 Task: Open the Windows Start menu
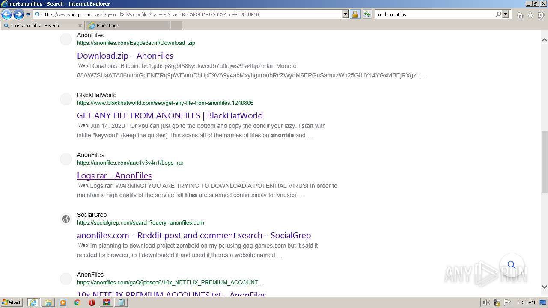[x=12, y=302]
